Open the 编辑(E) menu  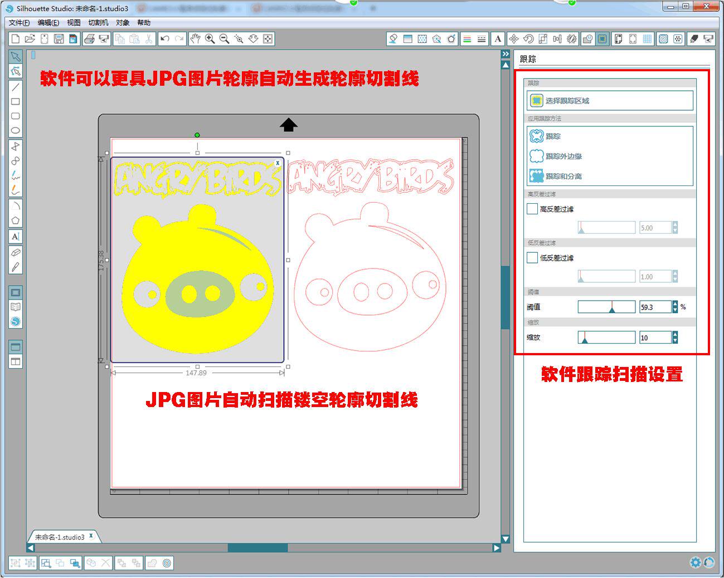tap(48, 23)
